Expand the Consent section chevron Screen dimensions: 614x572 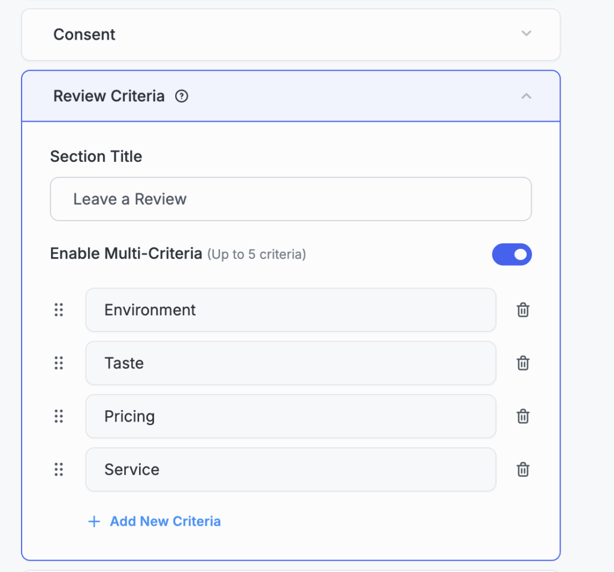pyautogui.click(x=526, y=34)
